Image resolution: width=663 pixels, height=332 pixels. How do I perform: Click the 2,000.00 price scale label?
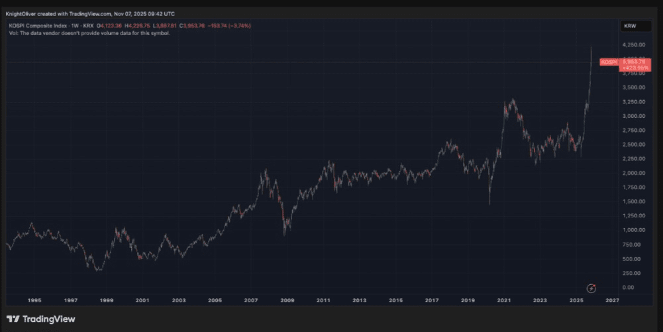pos(634,173)
